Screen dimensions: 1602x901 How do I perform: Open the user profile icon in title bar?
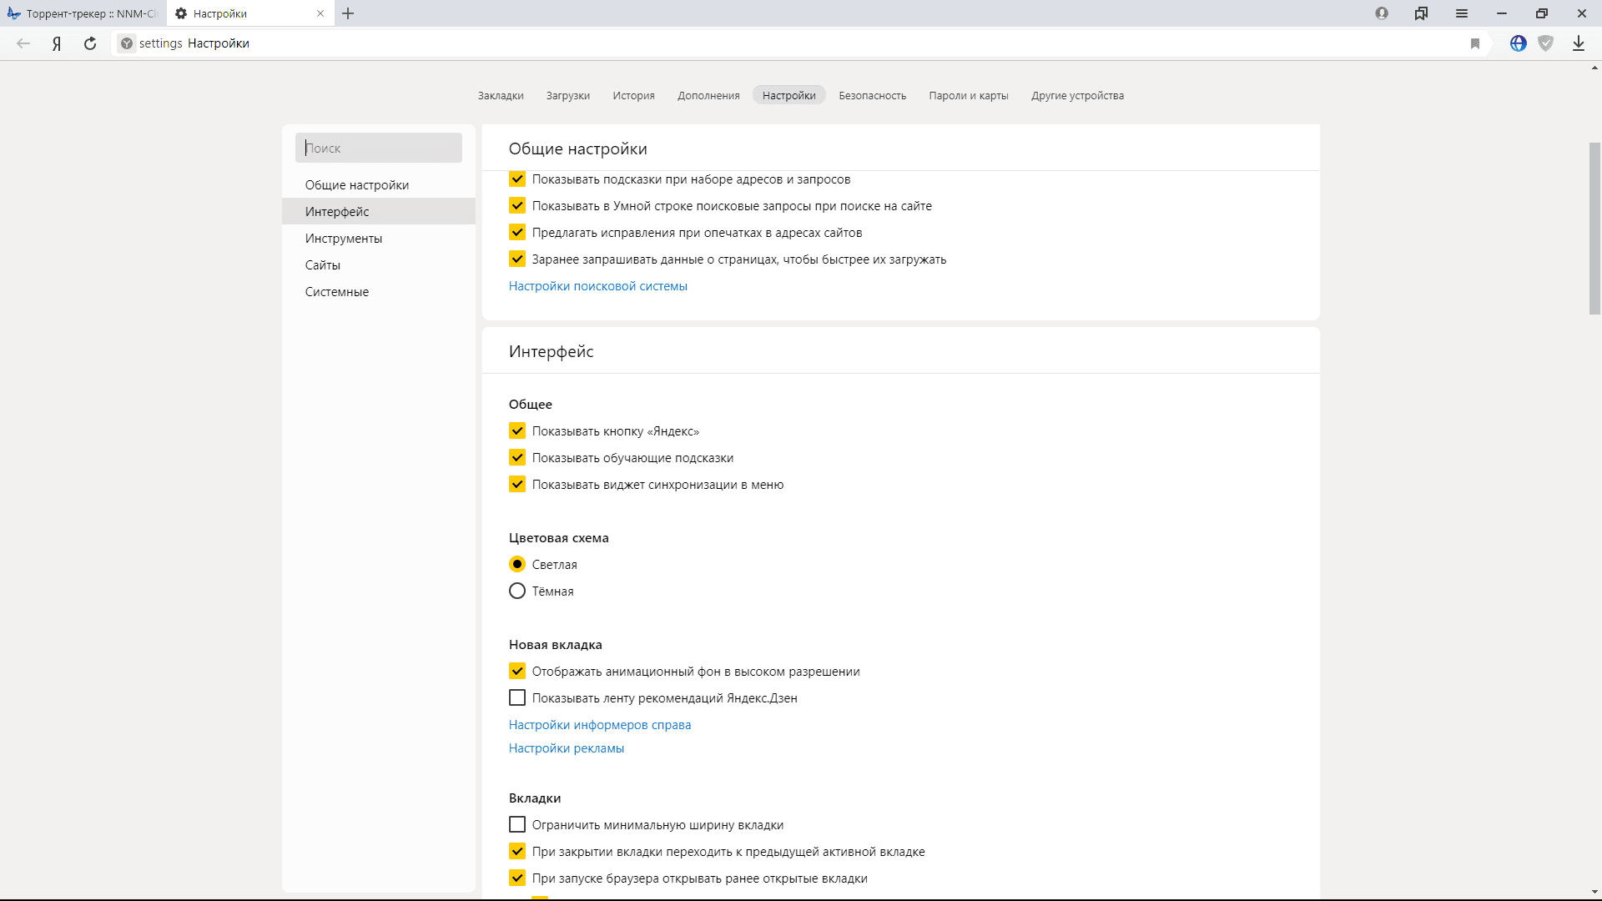click(x=1382, y=13)
